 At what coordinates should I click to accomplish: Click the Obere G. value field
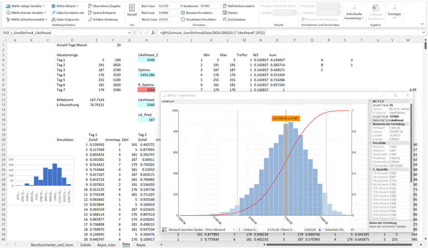306,230
